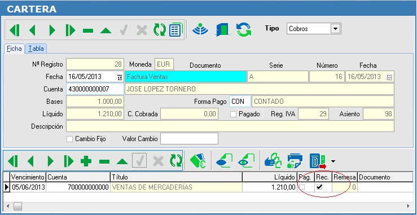Click the euro banknote payment icon
The width and height of the screenshot is (417, 215).
197,161
